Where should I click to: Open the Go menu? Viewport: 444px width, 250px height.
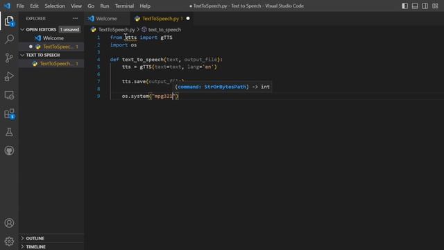tap(91, 6)
